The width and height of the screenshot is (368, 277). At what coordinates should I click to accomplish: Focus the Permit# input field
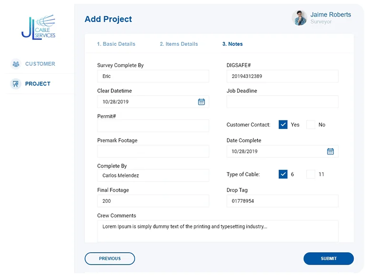[153, 126]
